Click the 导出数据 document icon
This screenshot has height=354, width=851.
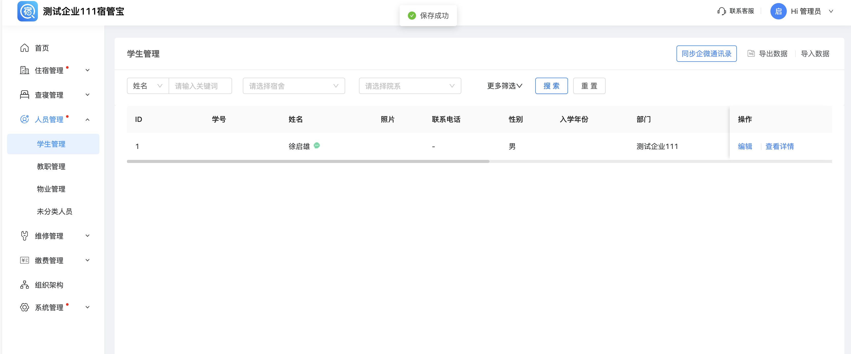pos(751,53)
